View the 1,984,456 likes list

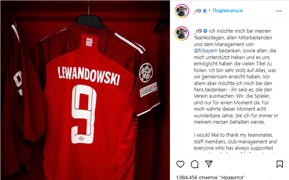click(x=211, y=177)
